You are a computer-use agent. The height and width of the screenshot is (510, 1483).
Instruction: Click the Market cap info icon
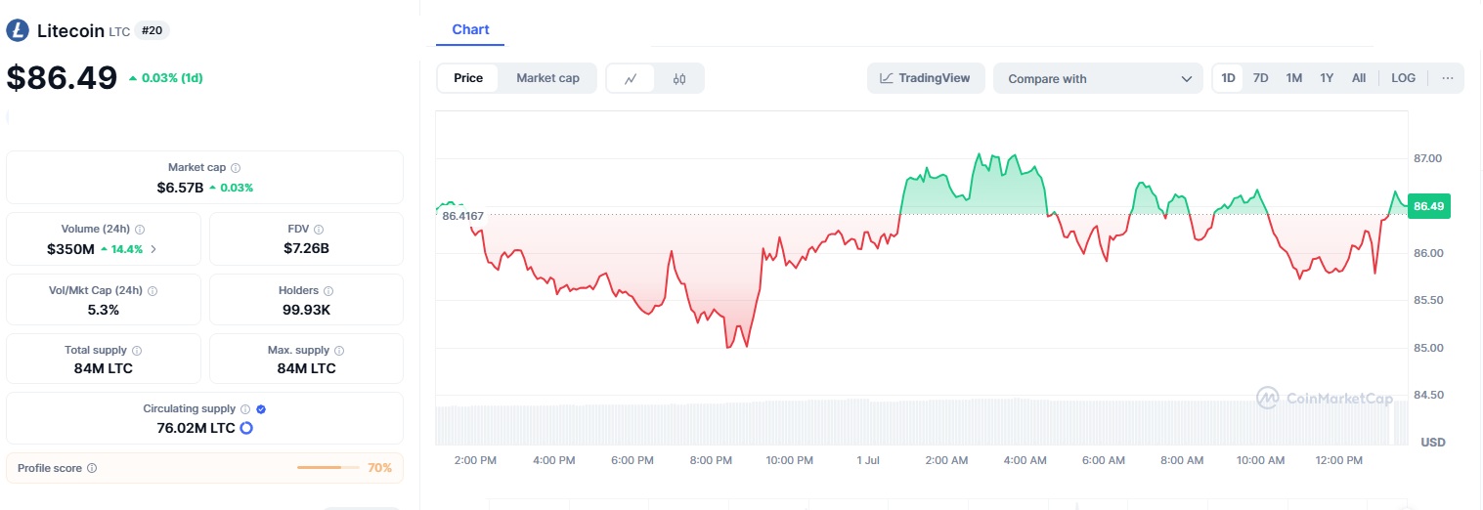236,168
